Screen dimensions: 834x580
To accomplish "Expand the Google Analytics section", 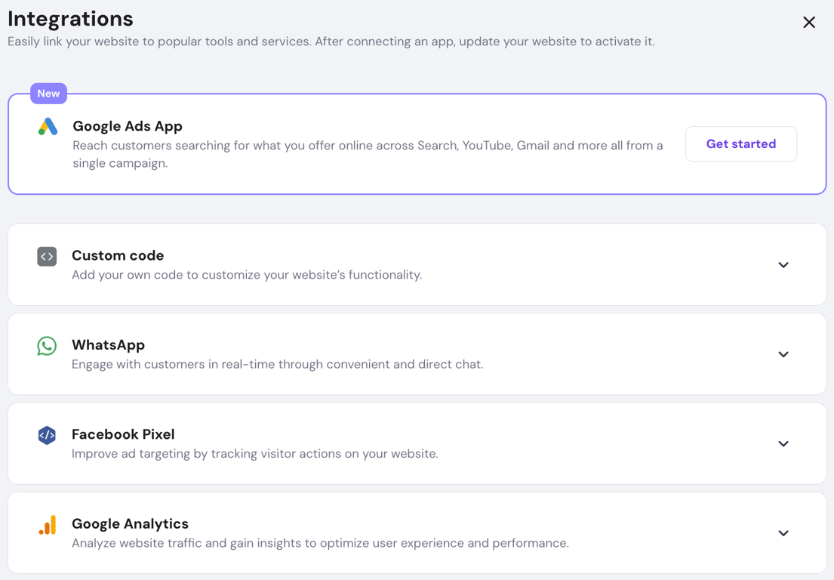I will [783, 532].
